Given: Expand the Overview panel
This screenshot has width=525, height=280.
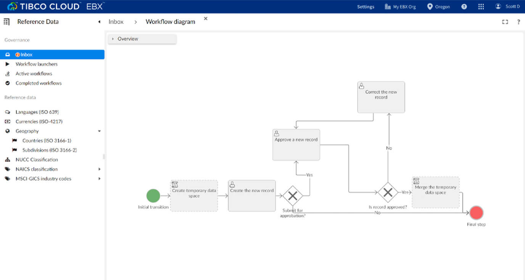Looking at the screenshot, I should [x=142, y=39].
